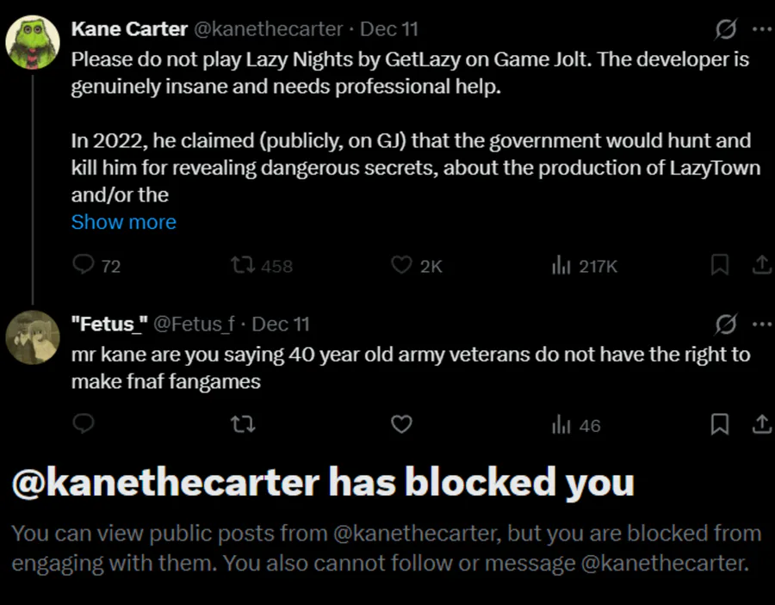Bookmark the "Fetus_" reply
The image size is (775, 605).
[720, 424]
